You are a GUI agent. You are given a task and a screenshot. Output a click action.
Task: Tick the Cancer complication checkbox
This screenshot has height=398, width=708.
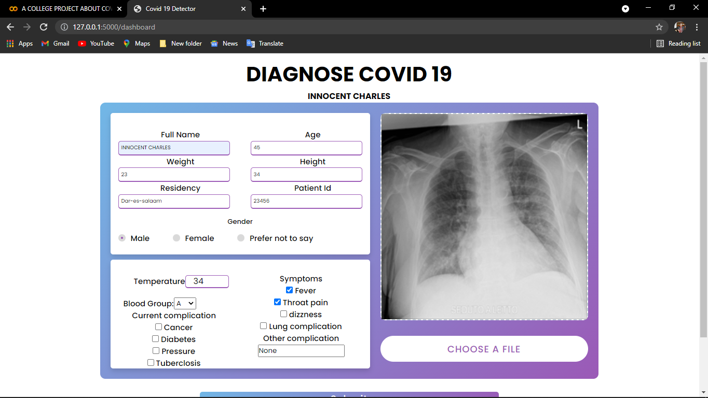[x=159, y=327]
